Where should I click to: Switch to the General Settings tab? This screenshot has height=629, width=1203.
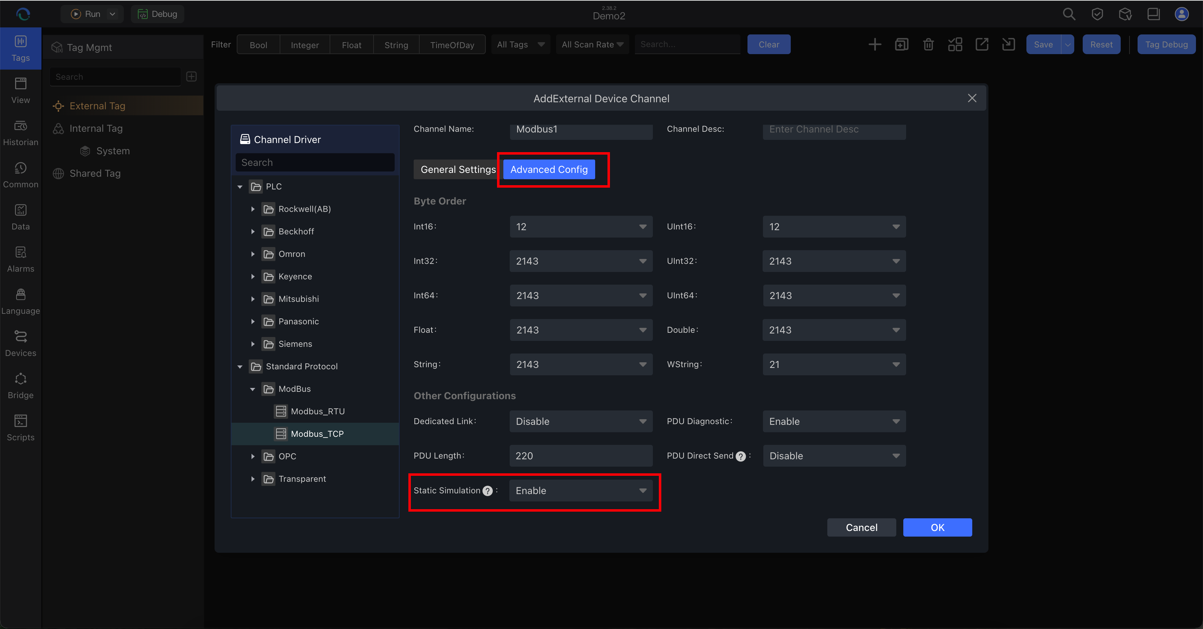click(x=458, y=169)
